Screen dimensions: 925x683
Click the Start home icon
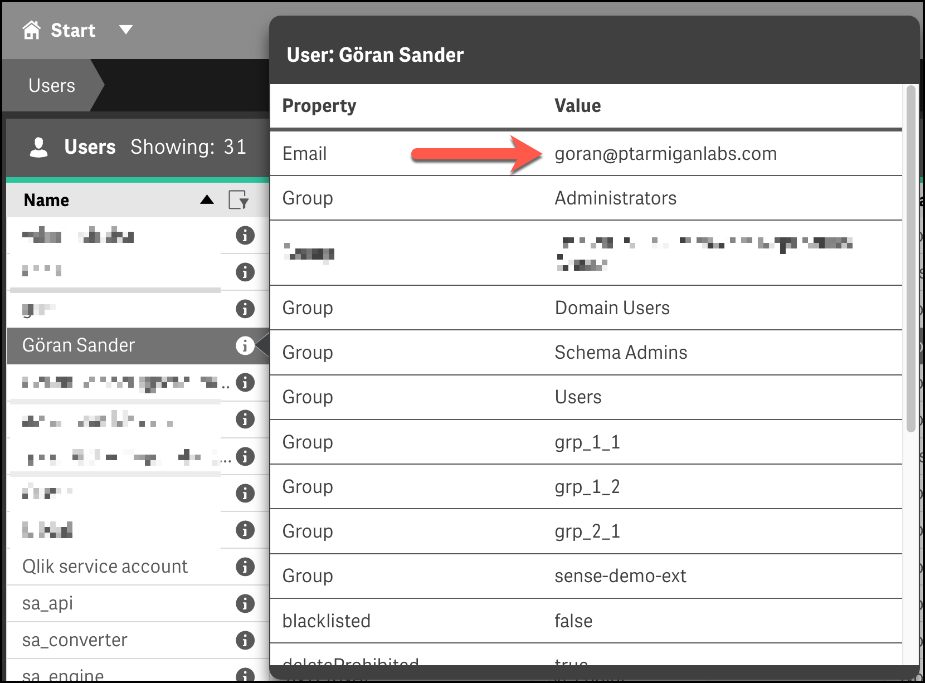pyautogui.click(x=32, y=30)
